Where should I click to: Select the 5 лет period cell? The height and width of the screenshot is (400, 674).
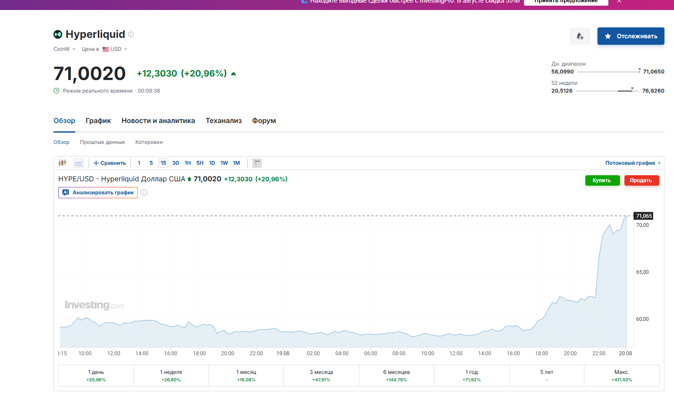[547, 376]
